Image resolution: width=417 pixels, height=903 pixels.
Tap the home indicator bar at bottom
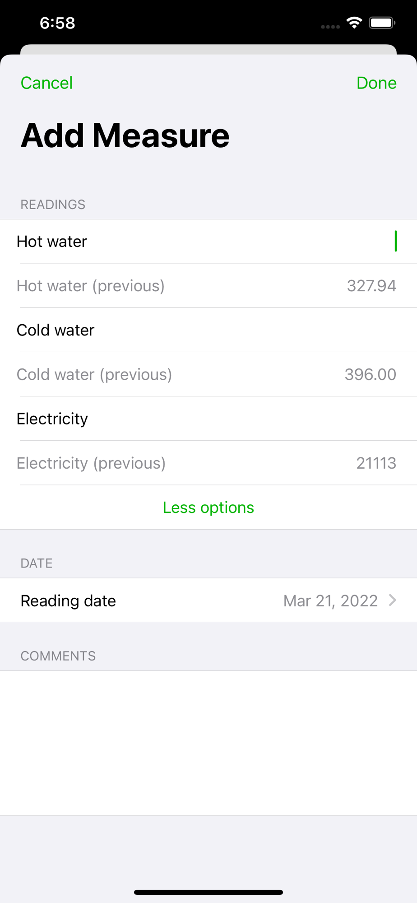[208, 892]
